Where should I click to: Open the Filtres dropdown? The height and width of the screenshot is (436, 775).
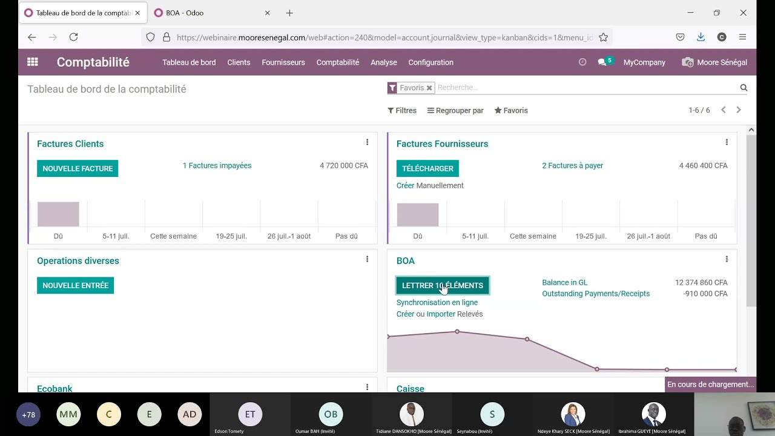coord(402,110)
